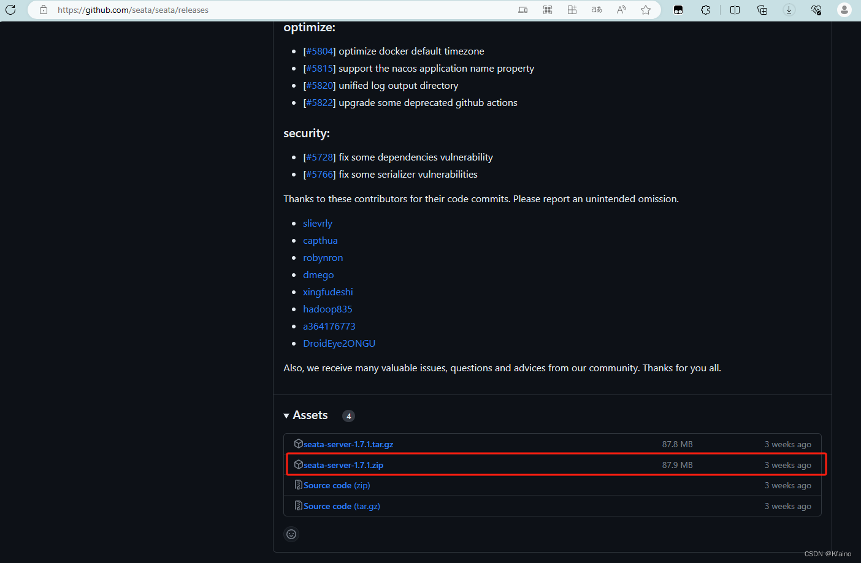Open pull request #5822 link
Image resolution: width=861 pixels, height=563 pixels.
point(320,103)
